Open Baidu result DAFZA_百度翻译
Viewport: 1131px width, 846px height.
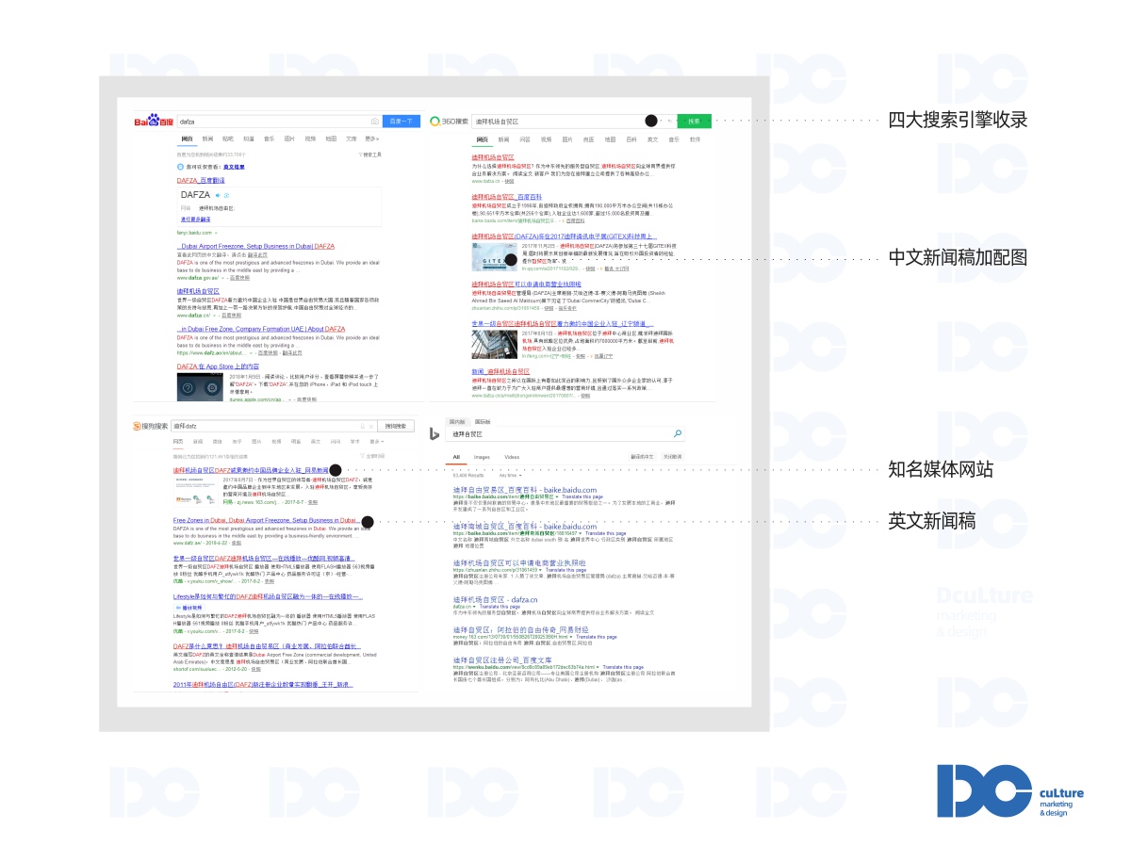201,179
